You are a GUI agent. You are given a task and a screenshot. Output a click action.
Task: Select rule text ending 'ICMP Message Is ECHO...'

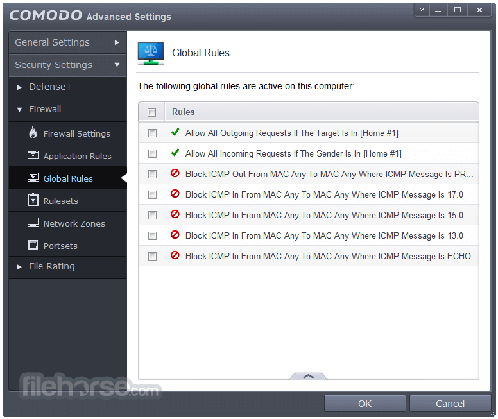coord(332,257)
